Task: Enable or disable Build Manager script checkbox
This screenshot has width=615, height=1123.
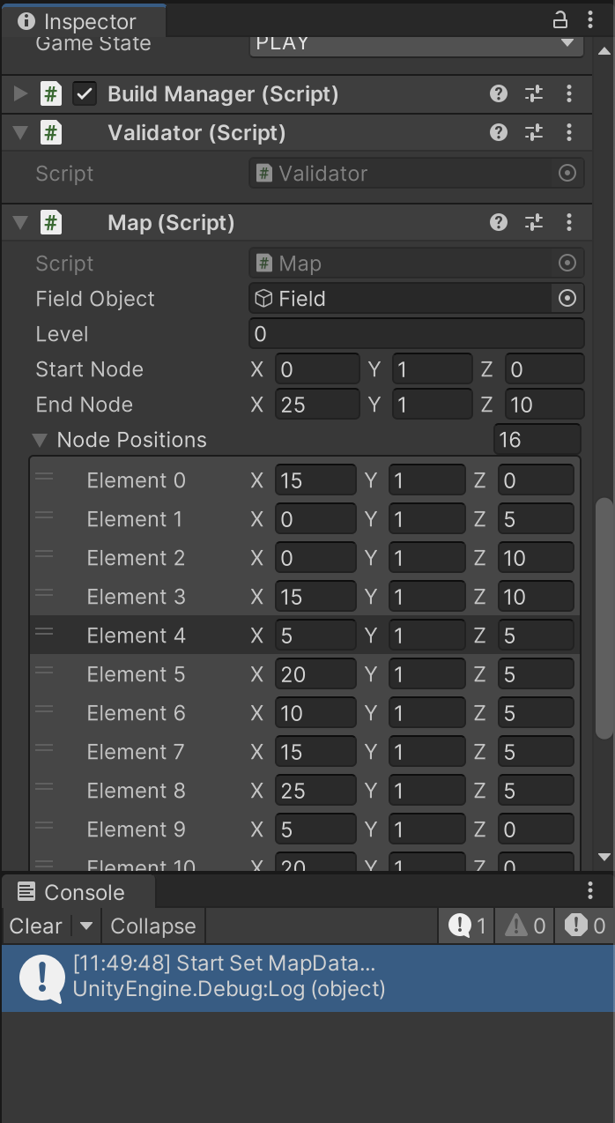Action: [85, 93]
